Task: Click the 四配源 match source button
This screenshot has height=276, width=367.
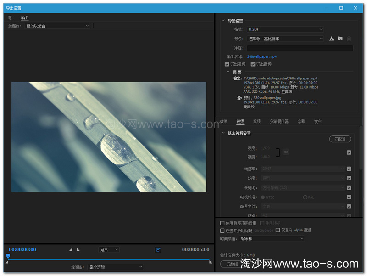Action: (x=340, y=139)
